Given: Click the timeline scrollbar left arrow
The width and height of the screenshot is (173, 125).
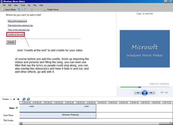Looking at the screenshot, I should [x=21, y=123].
